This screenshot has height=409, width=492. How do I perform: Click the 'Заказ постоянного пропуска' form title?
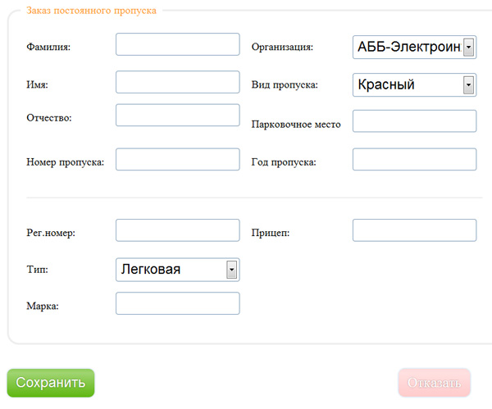pyautogui.click(x=92, y=11)
